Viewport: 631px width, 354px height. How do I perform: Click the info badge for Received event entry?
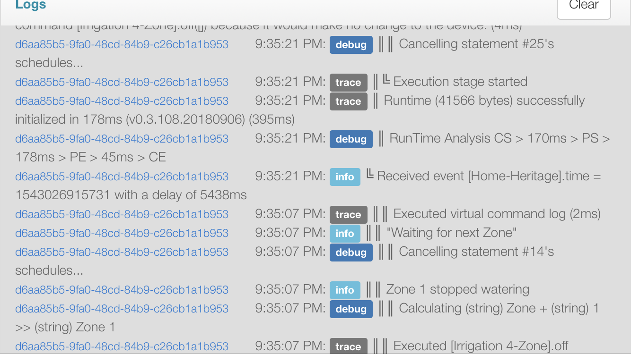(x=345, y=177)
